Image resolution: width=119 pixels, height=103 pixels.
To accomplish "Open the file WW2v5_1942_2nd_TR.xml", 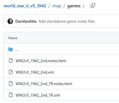I will pyautogui.click(x=38, y=95).
